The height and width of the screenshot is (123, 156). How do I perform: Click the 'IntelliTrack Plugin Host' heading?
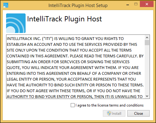pyautogui.click(x=65, y=19)
